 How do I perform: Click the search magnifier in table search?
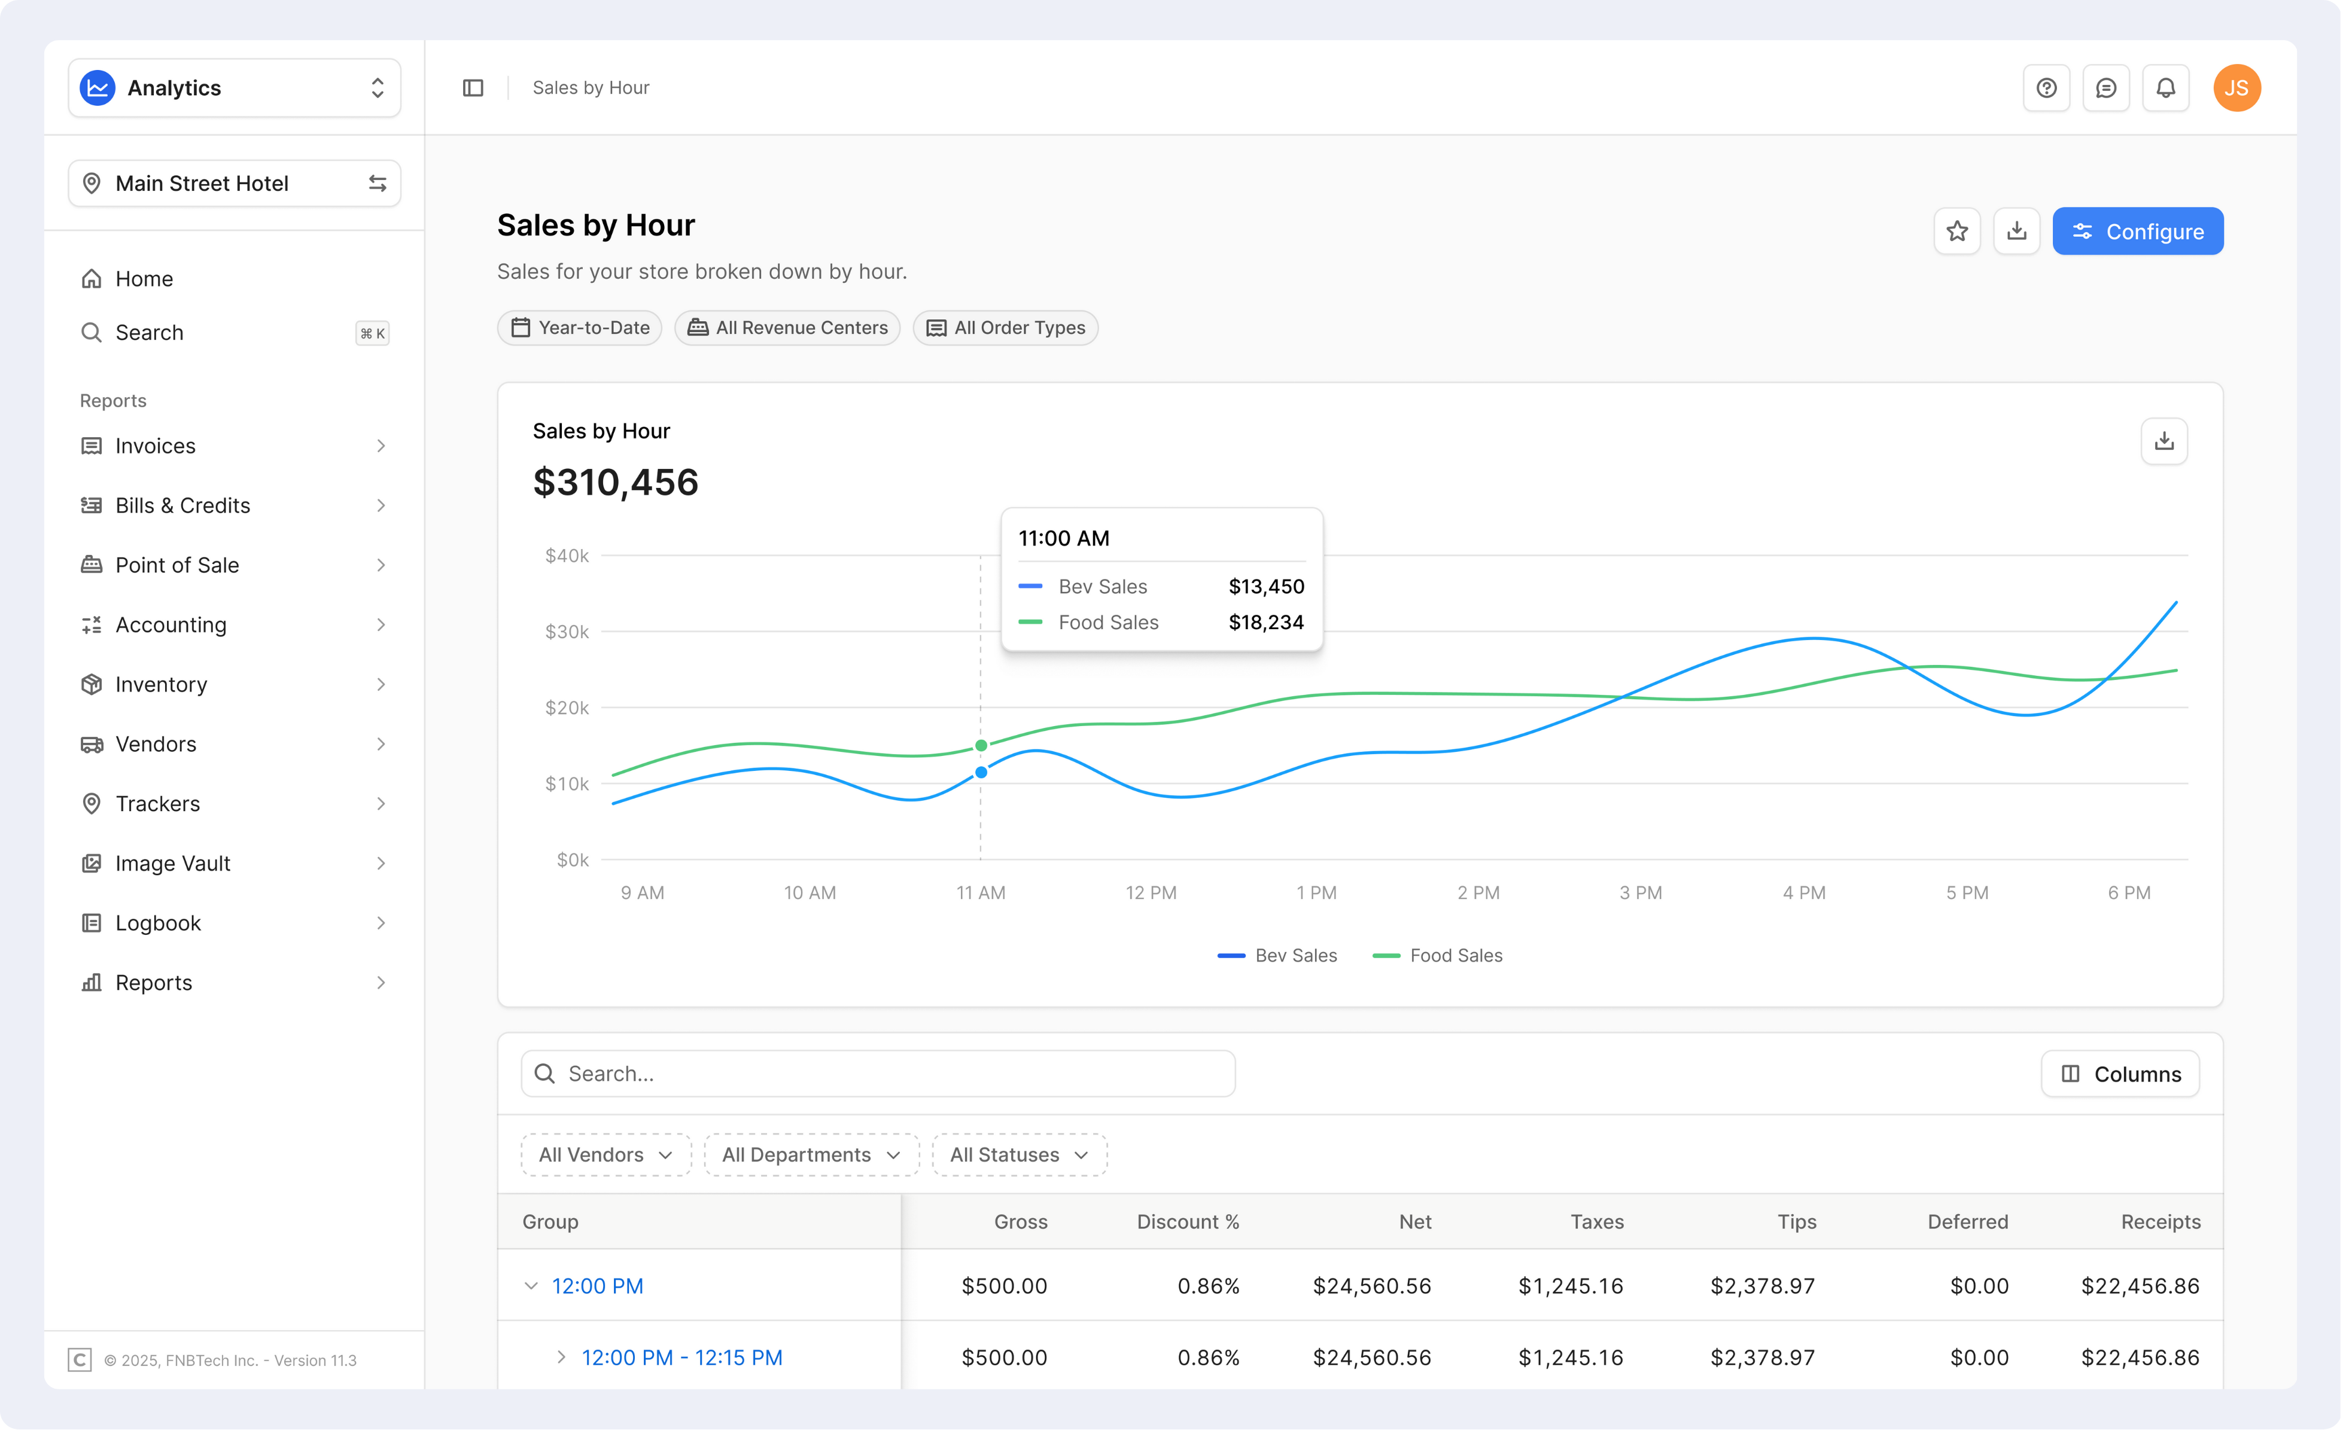point(545,1074)
